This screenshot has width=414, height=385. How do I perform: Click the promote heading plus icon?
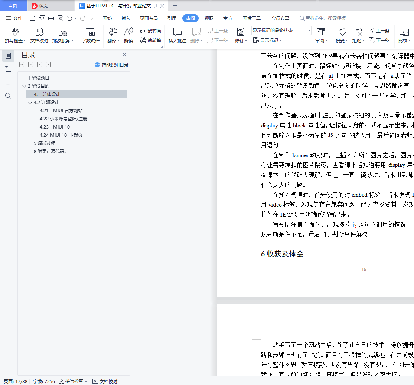point(40,64)
